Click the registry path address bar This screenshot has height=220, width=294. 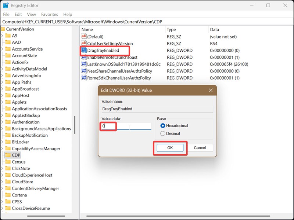pos(147,22)
